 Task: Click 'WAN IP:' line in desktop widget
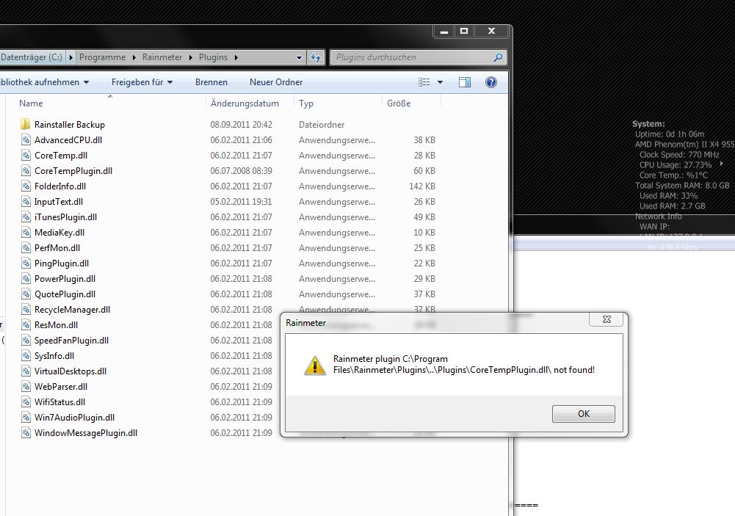click(x=654, y=227)
